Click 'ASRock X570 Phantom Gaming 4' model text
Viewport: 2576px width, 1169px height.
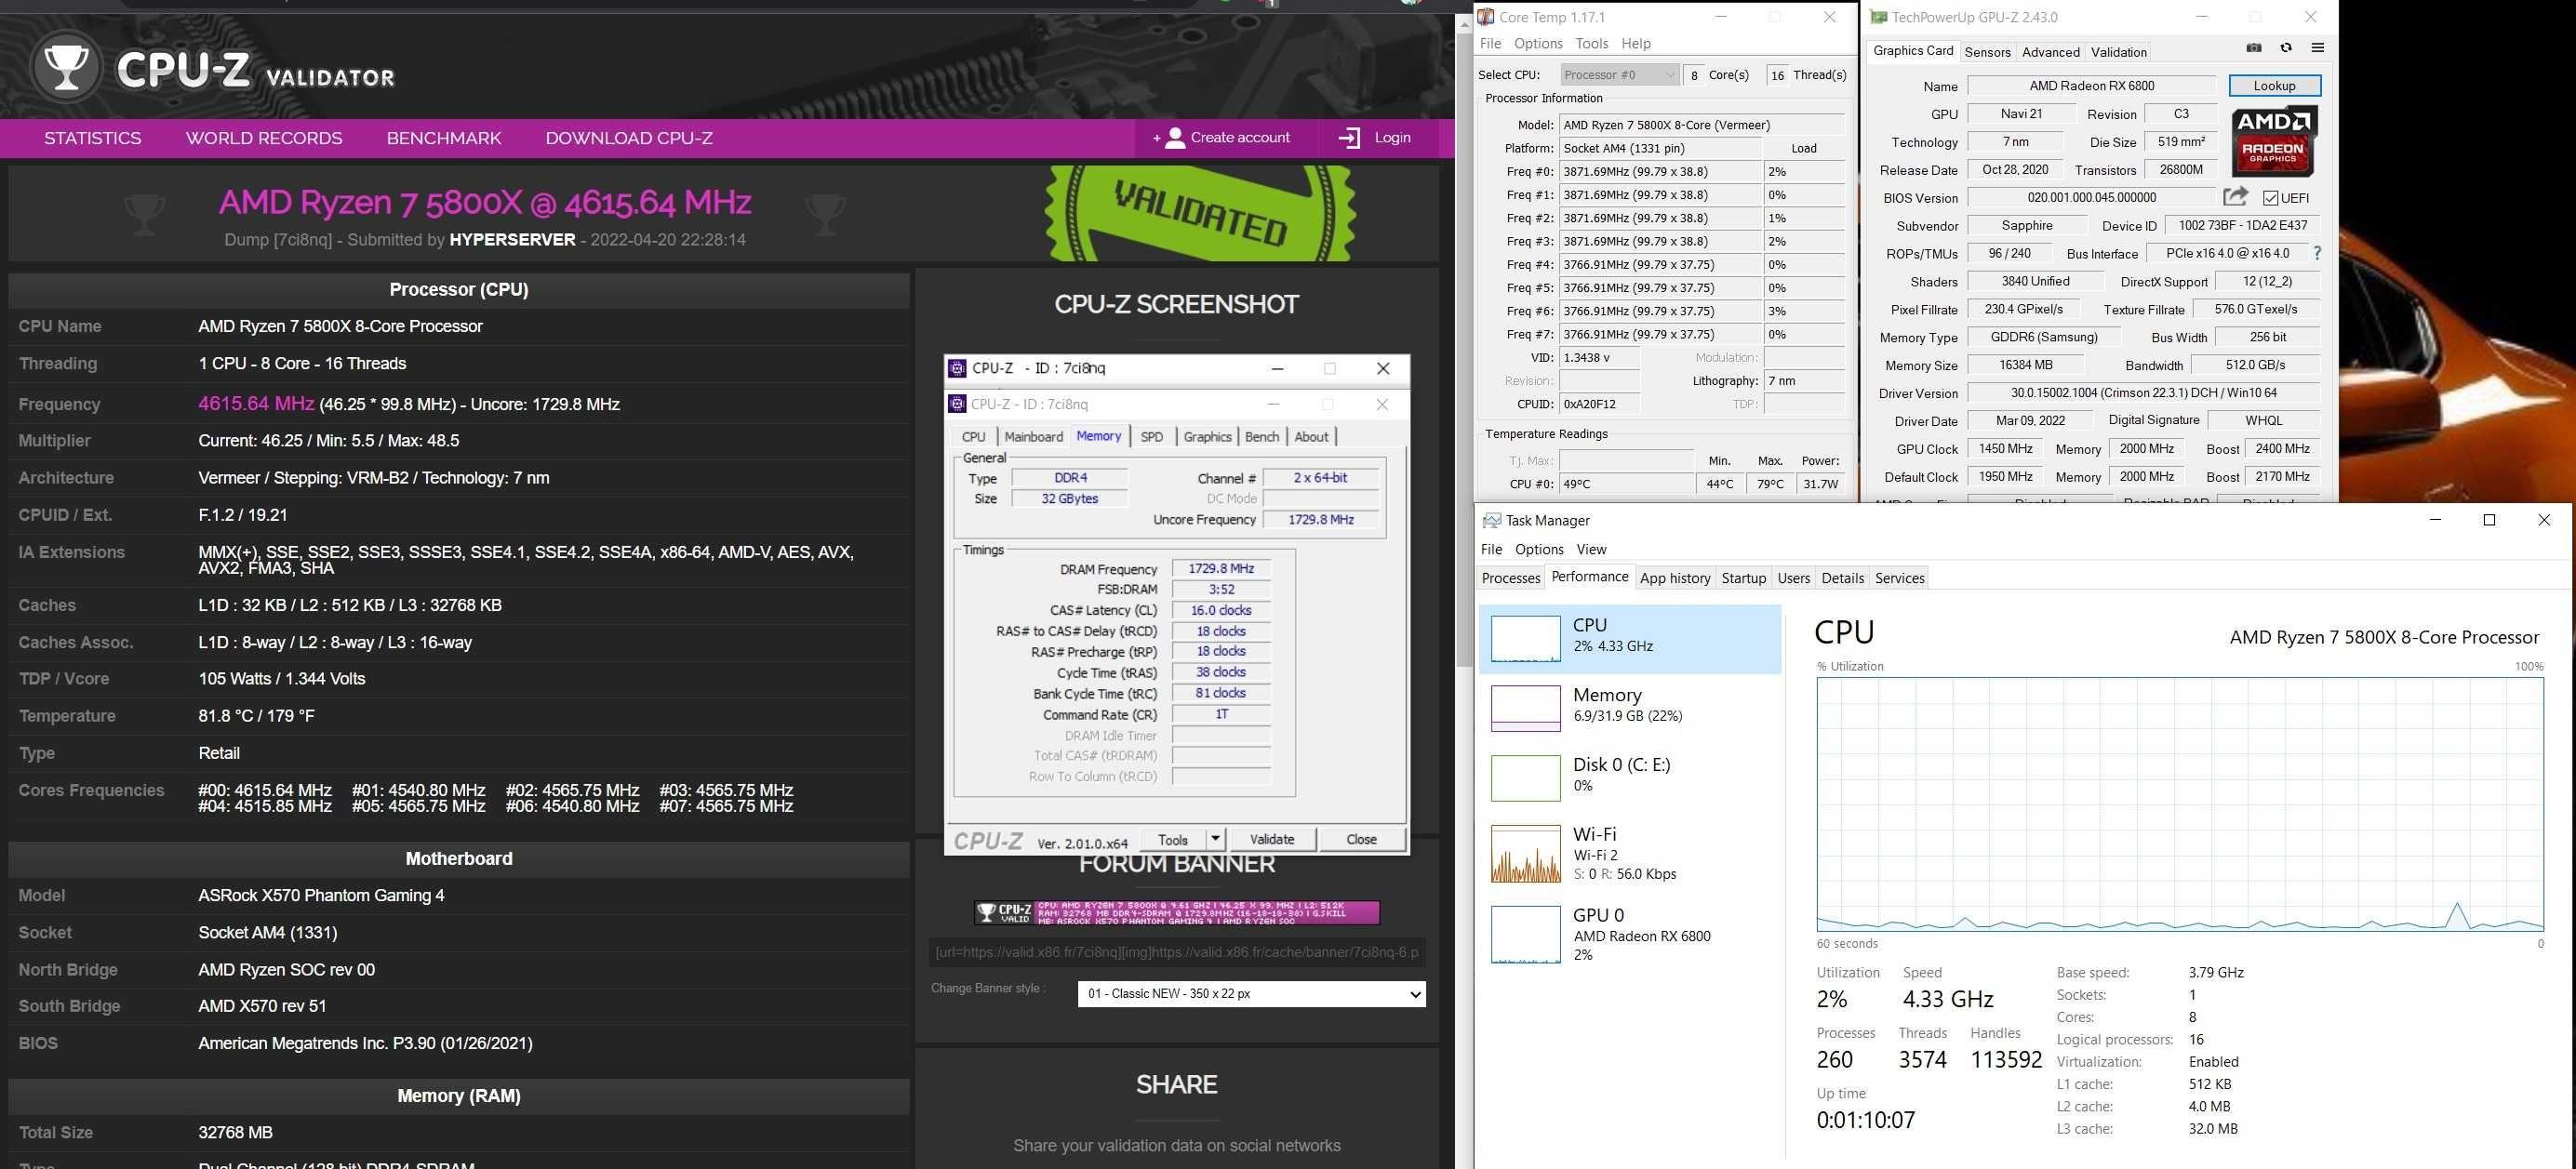tap(321, 895)
